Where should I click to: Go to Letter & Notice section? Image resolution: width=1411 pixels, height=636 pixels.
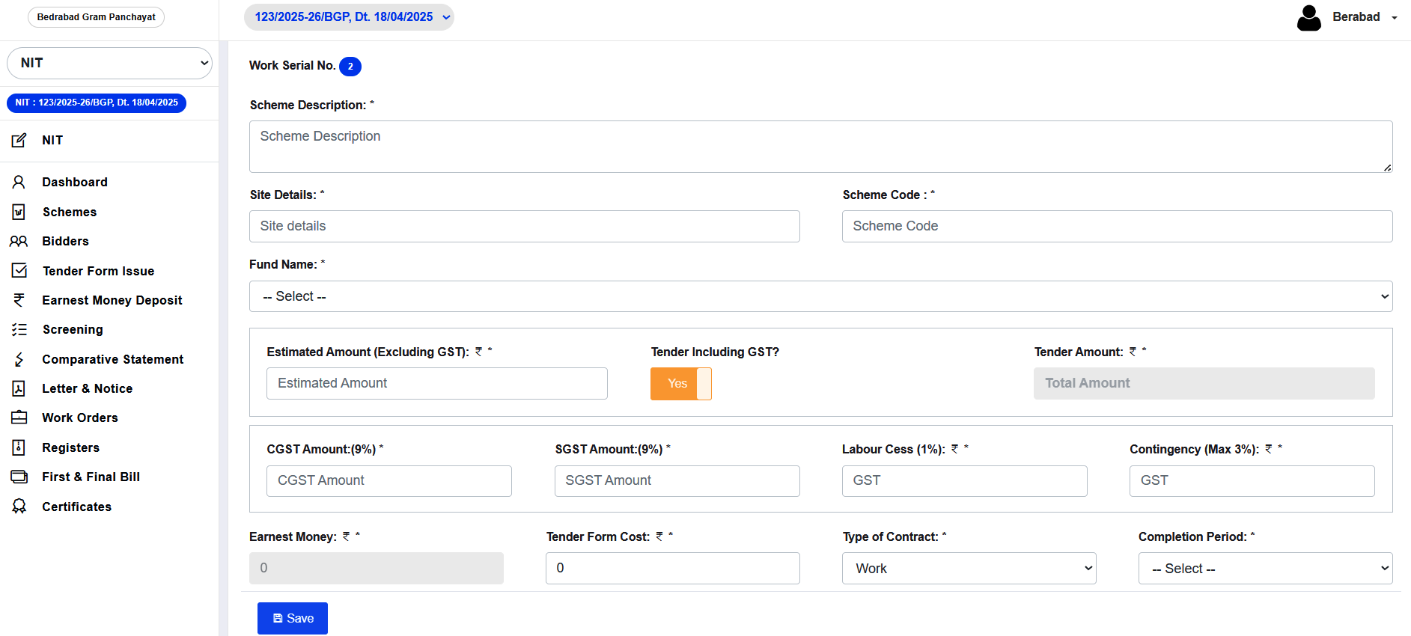tap(87, 388)
